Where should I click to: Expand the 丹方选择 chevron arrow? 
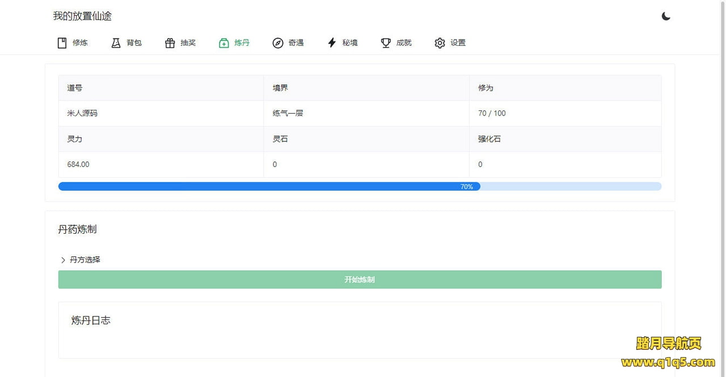(63, 260)
